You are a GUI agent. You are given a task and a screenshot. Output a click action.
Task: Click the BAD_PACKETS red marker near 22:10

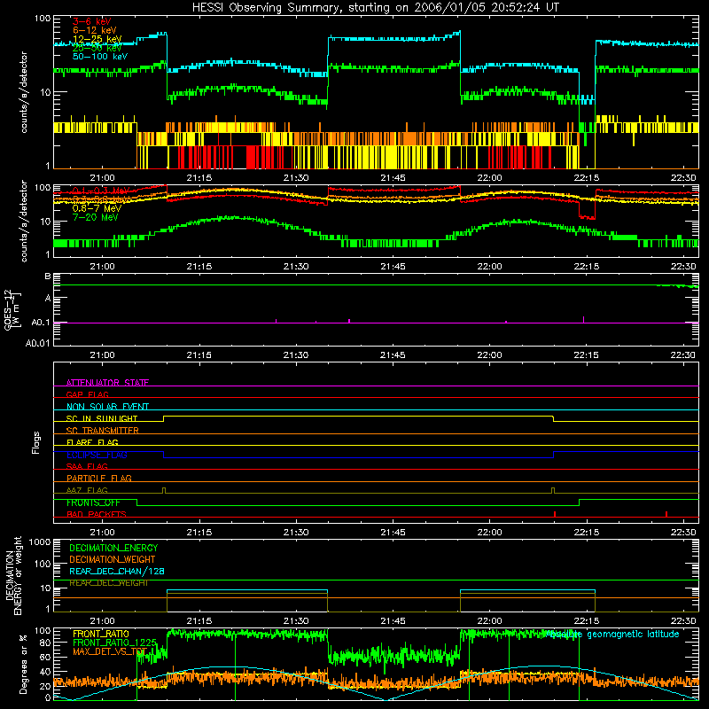(555, 514)
